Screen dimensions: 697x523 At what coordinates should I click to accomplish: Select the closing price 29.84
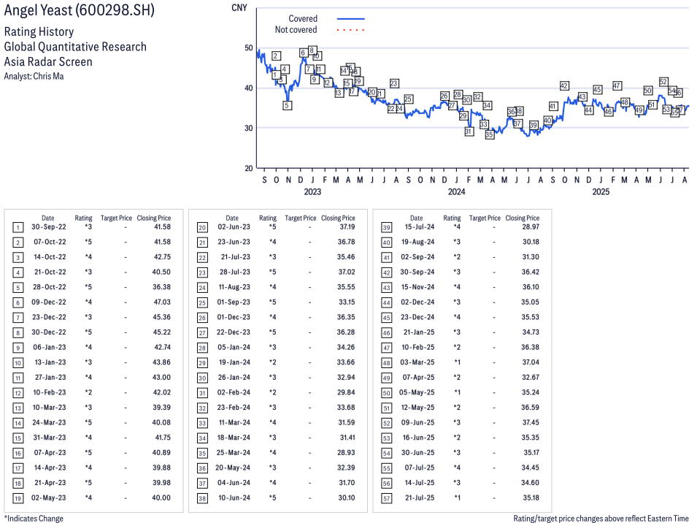click(346, 392)
